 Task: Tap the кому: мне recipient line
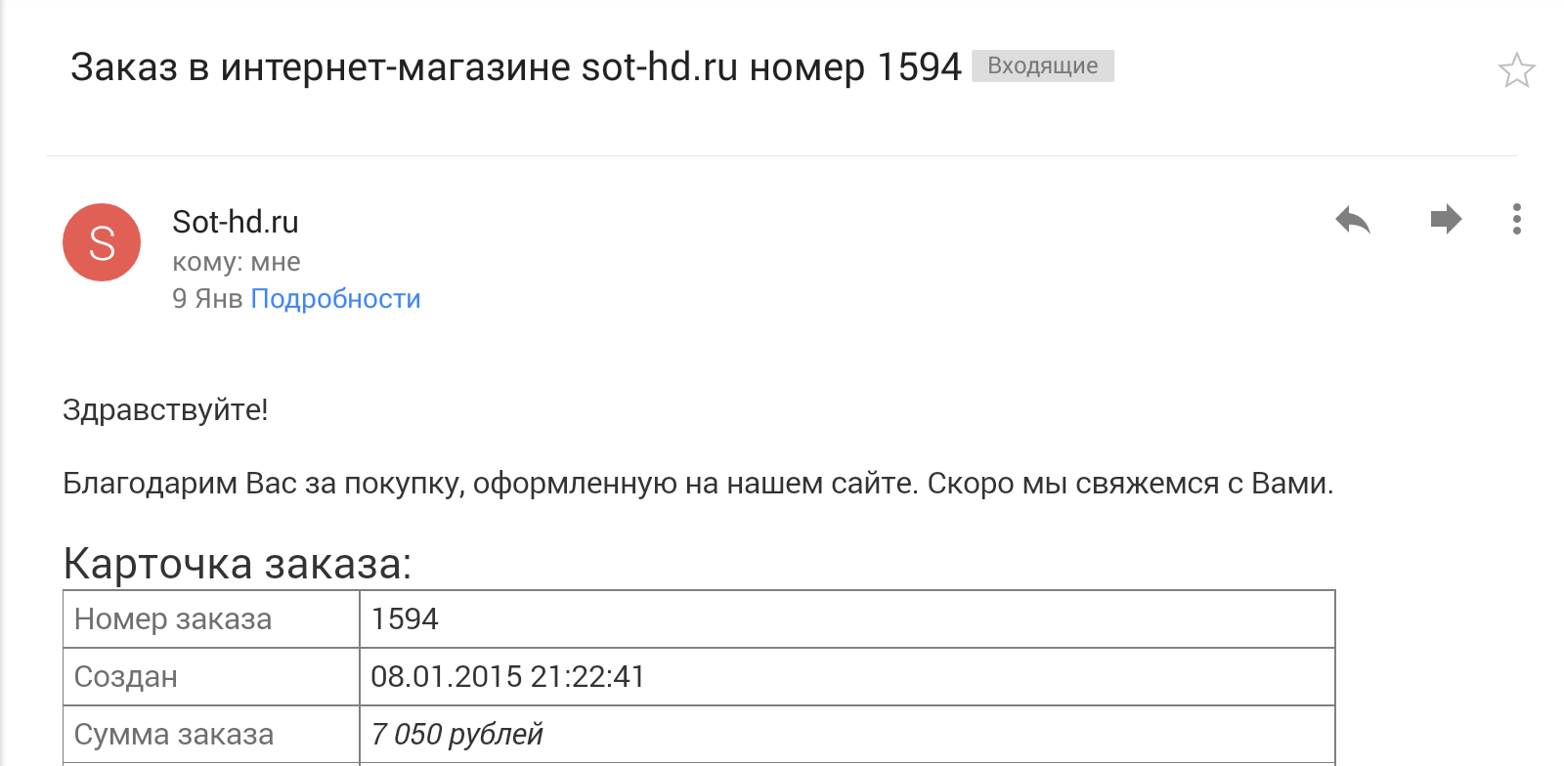click(x=237, y=262)
